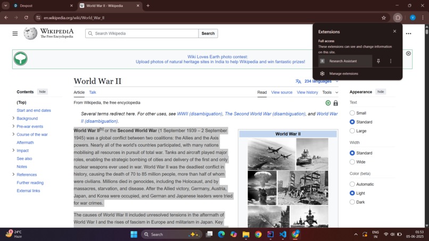Click the mushroom cloud photo in the infobox
This screenshot has height=241, width=429.
point(262,188)
